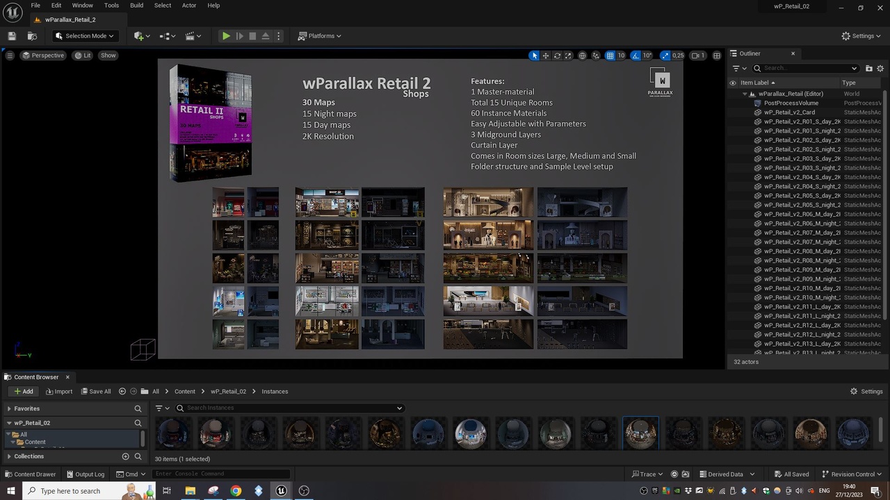The height and width of the screenshot is (500, 890).
Task: Change scale snap value 0,25
Action: click(678, 56)
